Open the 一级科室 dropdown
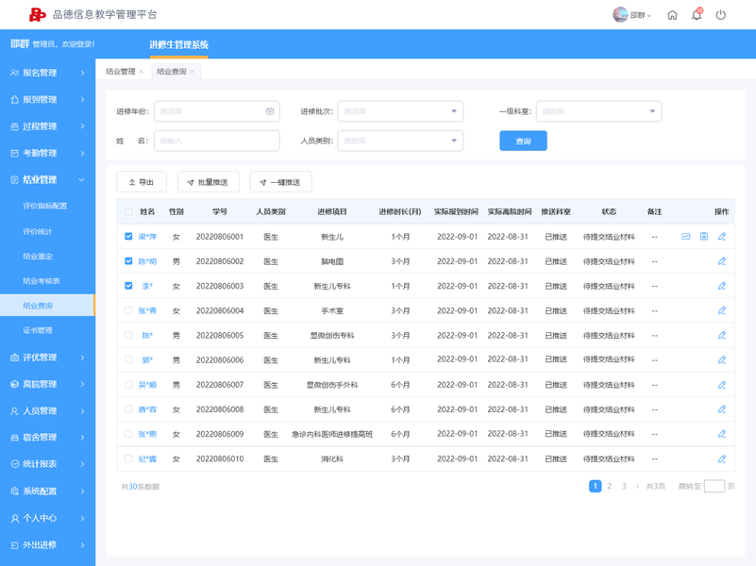The height and width of the screenshot is (566, 756). pyautogui.click(x=598, y=111)
